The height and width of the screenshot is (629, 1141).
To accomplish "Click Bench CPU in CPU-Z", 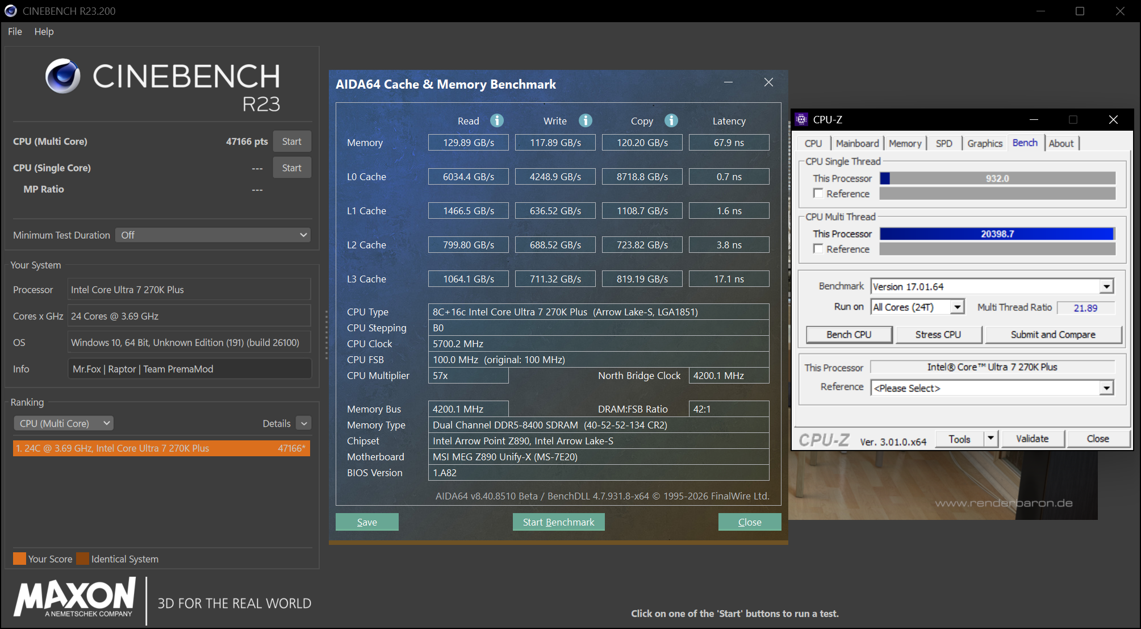I will pos(849,334).
